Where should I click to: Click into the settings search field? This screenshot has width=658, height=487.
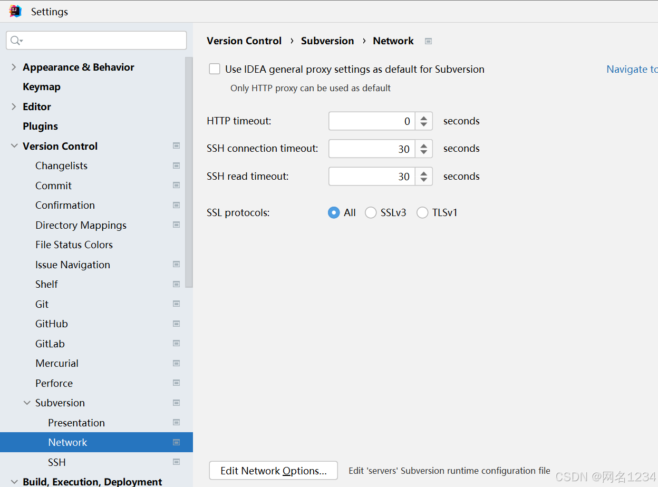(96, 41)
